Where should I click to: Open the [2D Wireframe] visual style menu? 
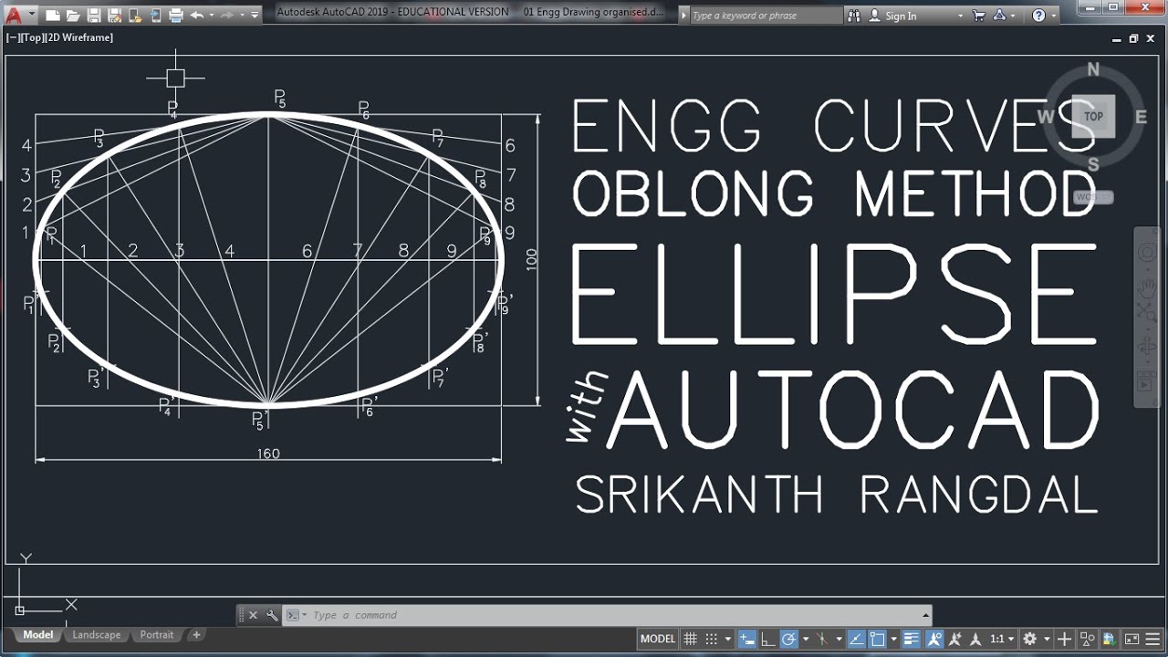tap(79, 38)
